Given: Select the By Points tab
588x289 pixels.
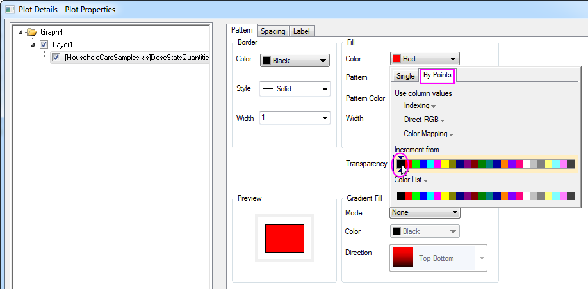Looking at the screenshot, I should point(437,75).
